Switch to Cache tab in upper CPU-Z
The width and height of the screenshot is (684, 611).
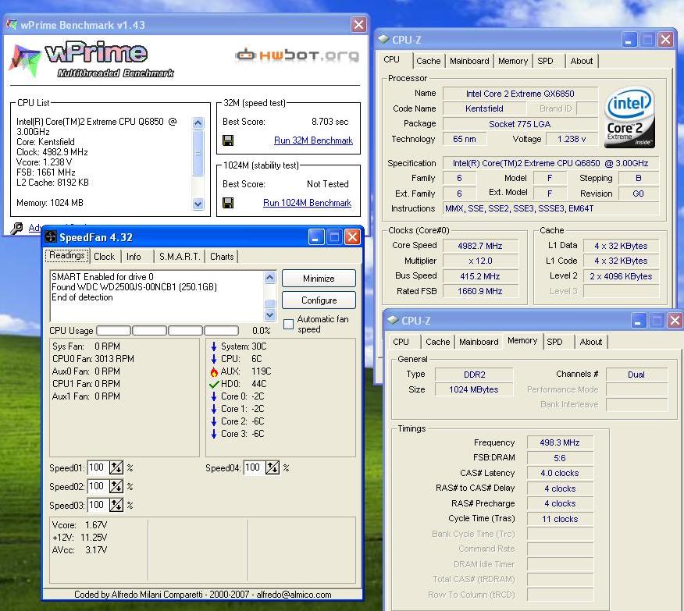[x=428, y=61]
